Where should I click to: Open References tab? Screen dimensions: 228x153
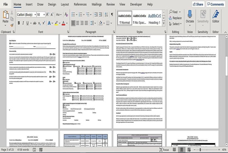tap(80, 5)
